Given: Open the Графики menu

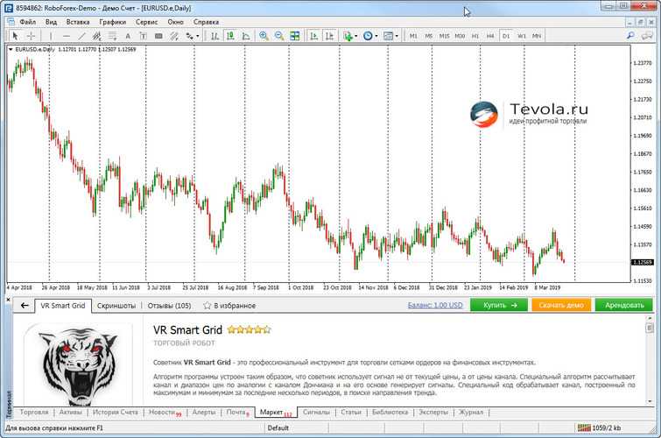Looking at the screenshot, I should [x=113, y=22].
